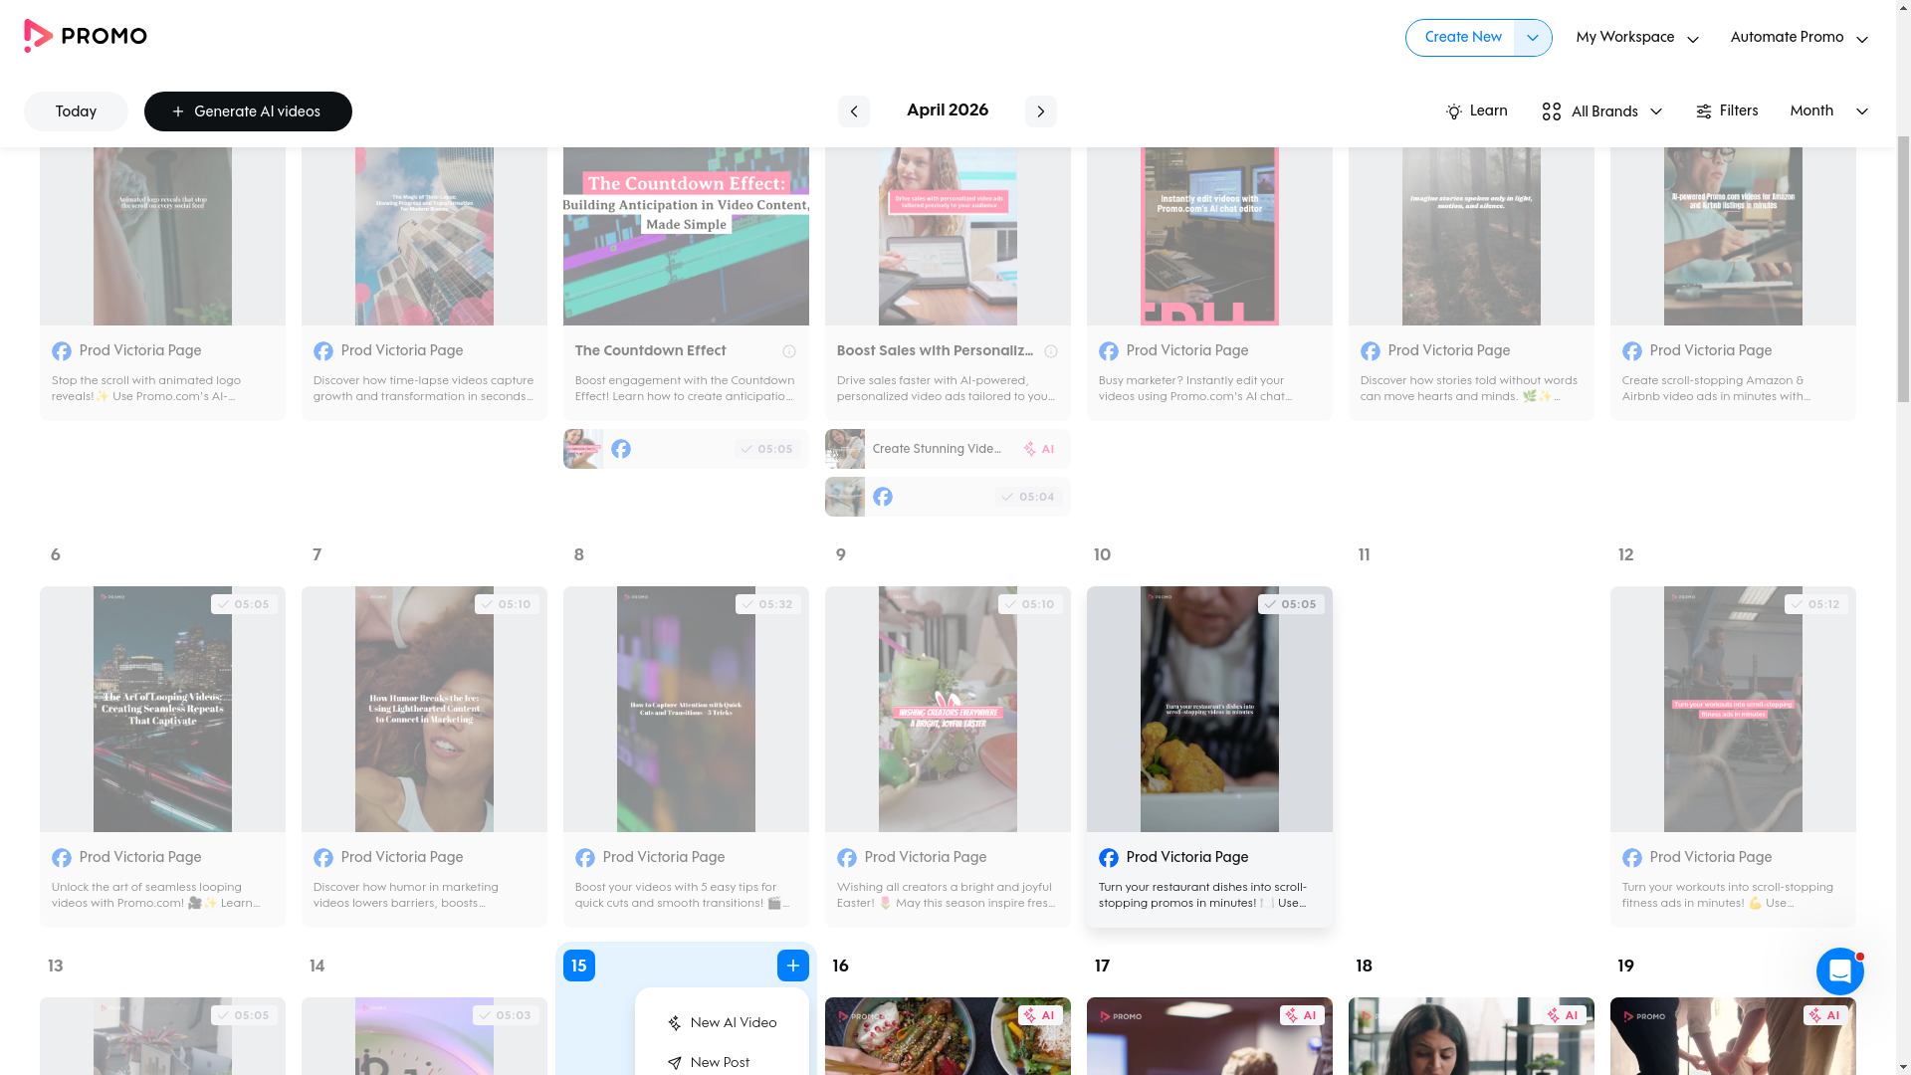The image size is (1911, 1075).
Task: Change the Month view dropdown
Action: 1828,111
